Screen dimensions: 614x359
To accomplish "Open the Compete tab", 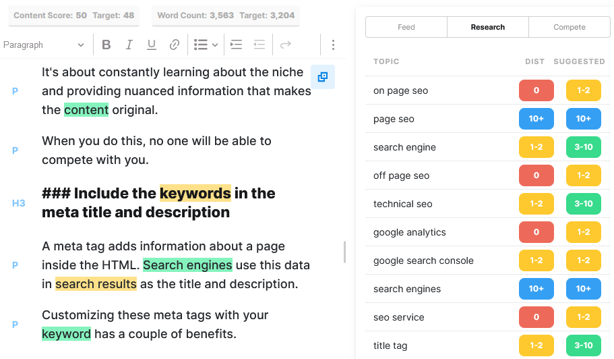I will coord(570,27).
